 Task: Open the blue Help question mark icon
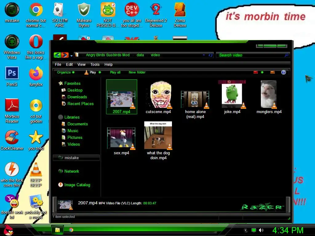click(x=283, y=72)
